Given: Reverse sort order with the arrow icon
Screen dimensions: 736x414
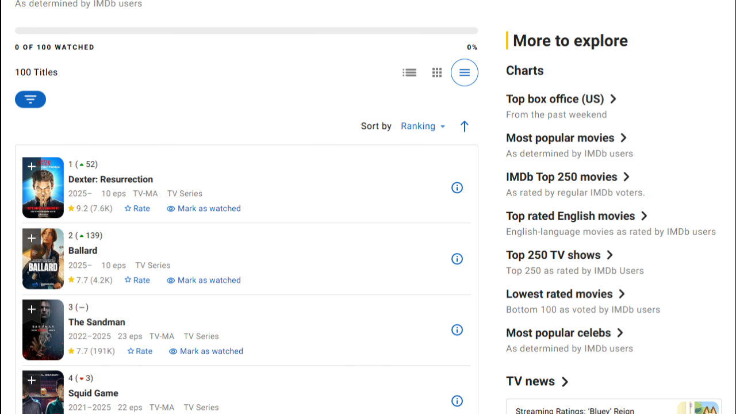Looking at the screenshot, I should click(465, 126).
